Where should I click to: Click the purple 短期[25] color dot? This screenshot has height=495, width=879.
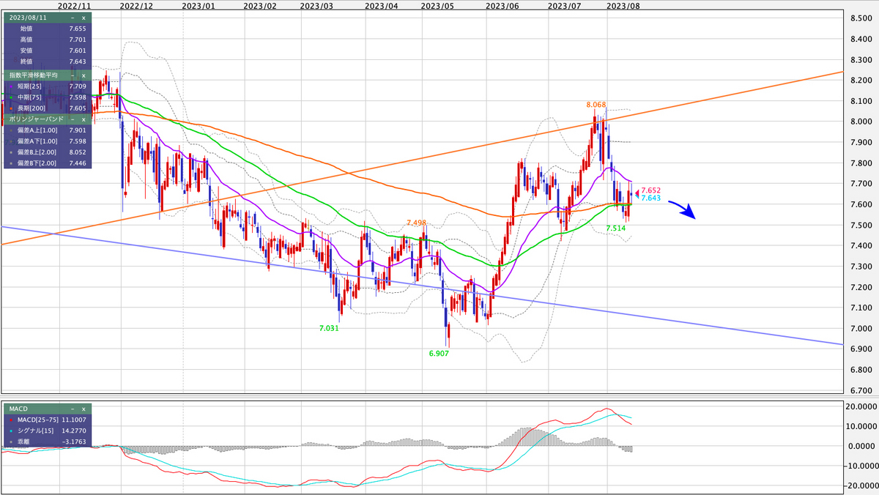[x=10, y=86]
